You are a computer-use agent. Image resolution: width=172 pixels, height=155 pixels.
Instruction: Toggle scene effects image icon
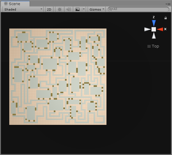tap(78, 10)
